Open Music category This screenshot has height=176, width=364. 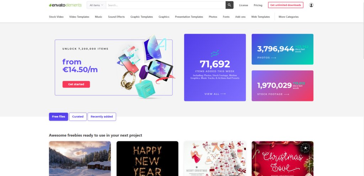point(99,17)
